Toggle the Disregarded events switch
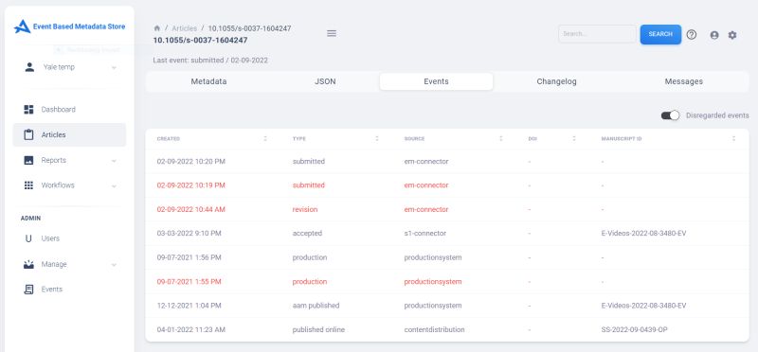Screen dimensions: 758x352 click(x=671, y=115)
